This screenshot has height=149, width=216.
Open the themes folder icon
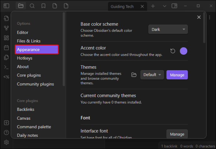(134, 75)
